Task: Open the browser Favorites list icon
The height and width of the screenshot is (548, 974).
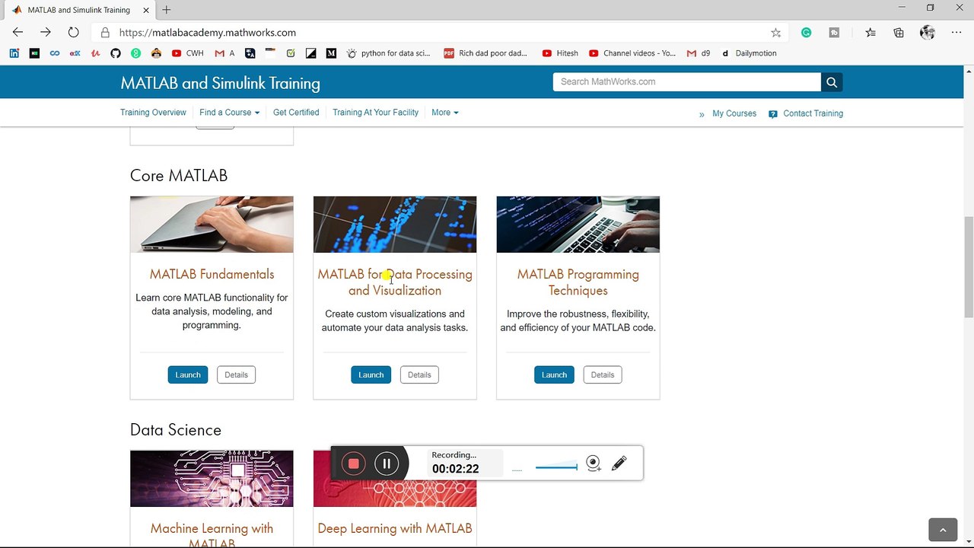Action: pos(871,33)
